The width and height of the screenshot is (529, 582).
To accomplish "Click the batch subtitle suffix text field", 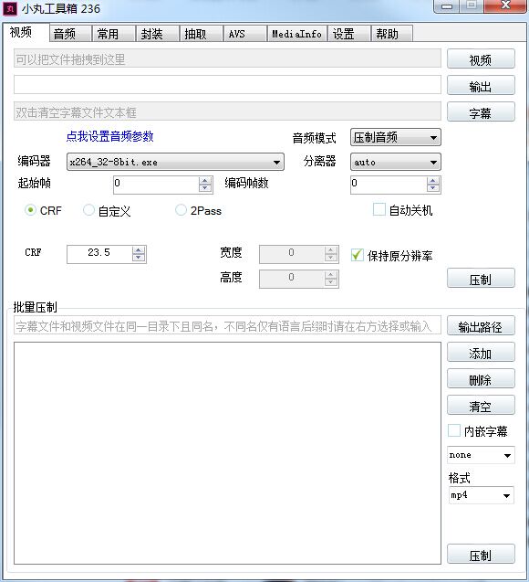I will coord(227,325).
